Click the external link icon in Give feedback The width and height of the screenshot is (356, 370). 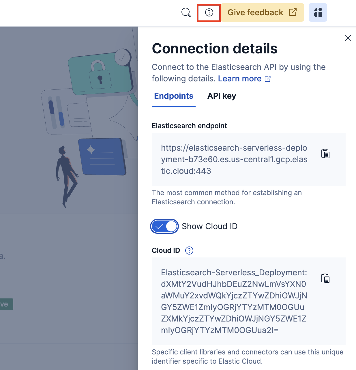293,12
